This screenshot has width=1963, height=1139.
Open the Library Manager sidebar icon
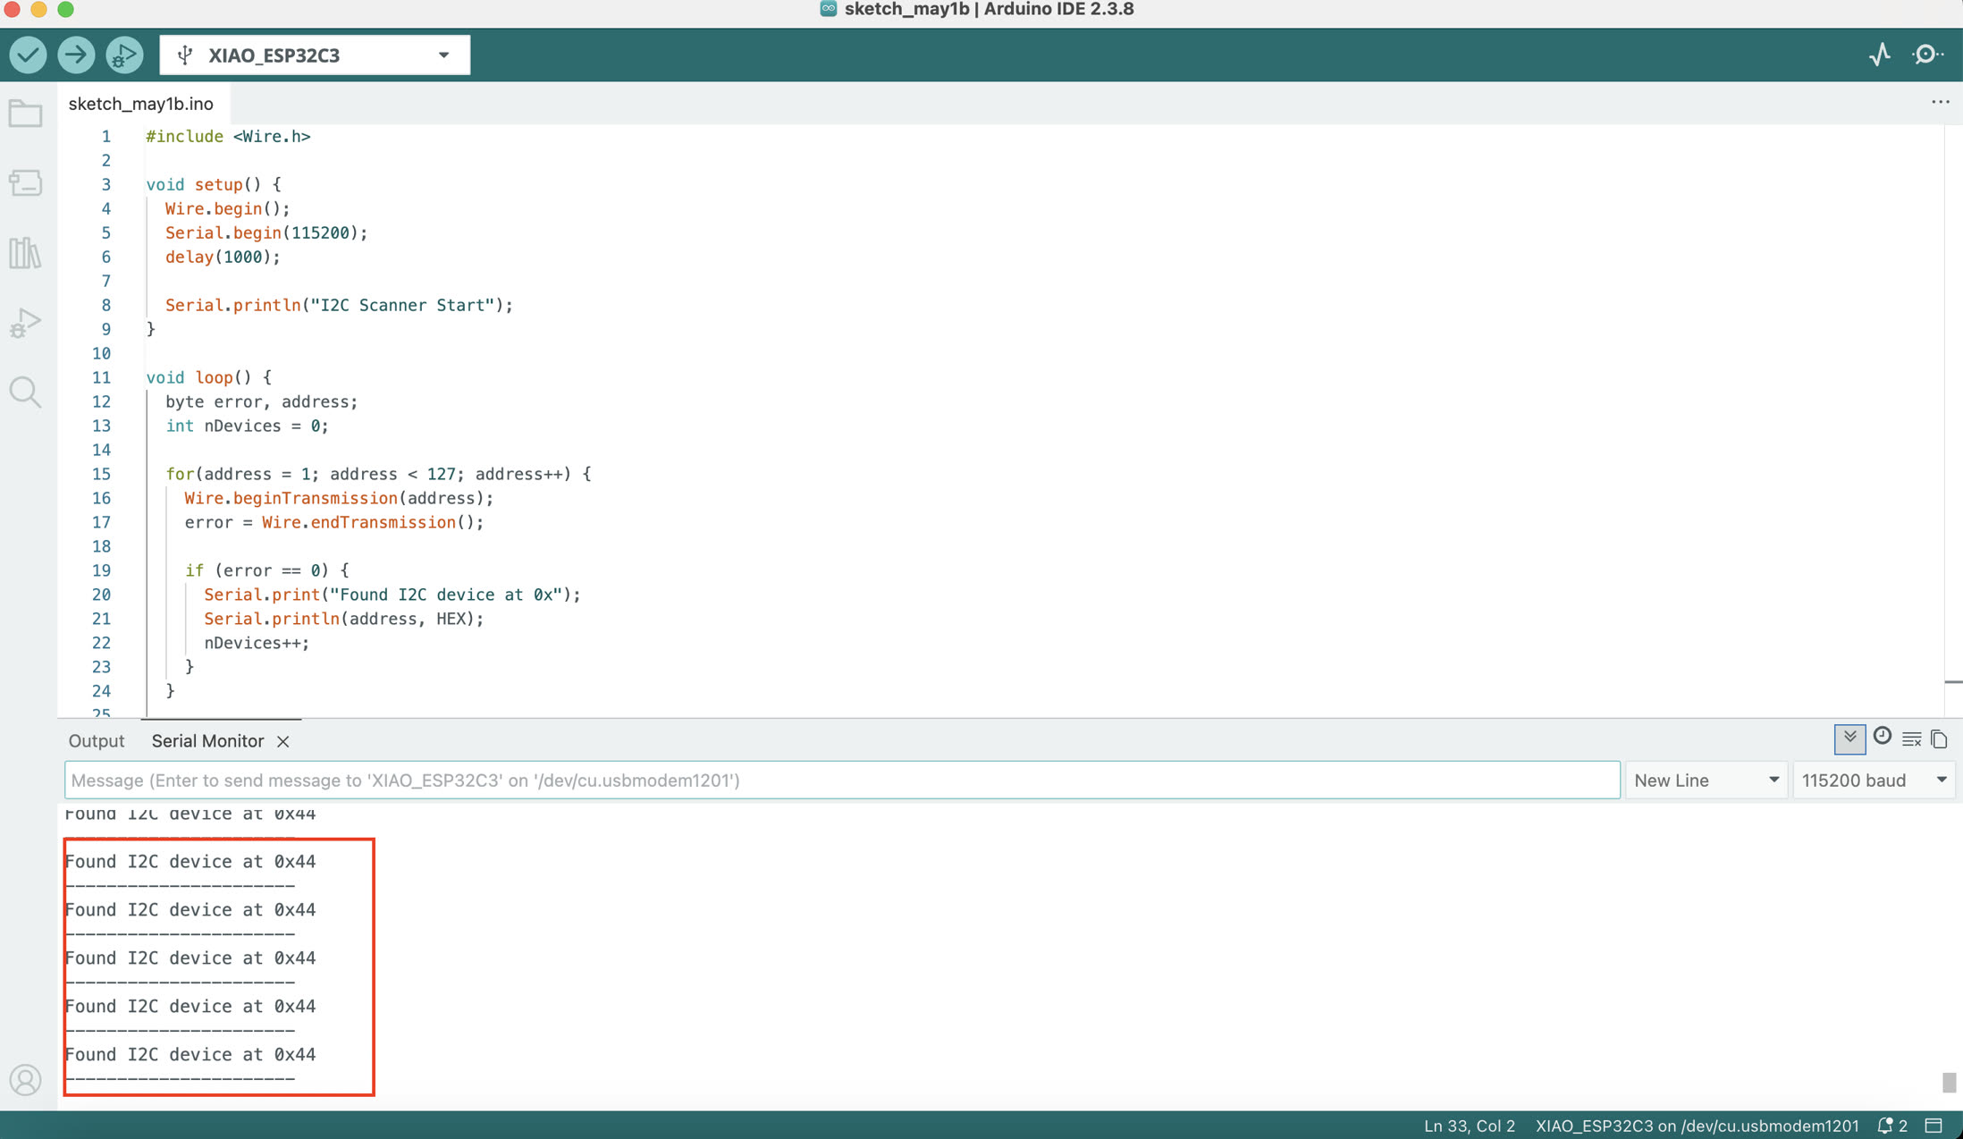click(x=25, y=253)
